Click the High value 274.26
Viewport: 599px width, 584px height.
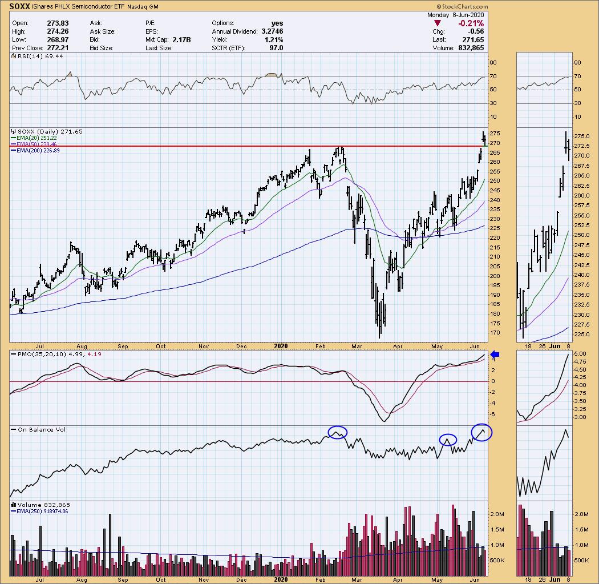click(58, 31)
